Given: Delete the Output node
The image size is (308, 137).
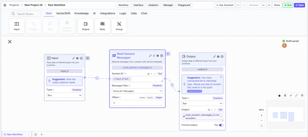Looking at the screenshot, I should (x=222, y=56).
